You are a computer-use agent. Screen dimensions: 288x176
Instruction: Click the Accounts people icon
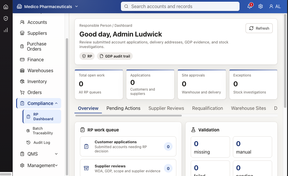pos(22,22)
